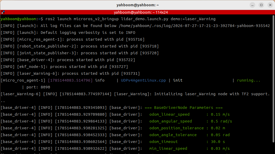Click the "odom_timeout" parameter name
275x154 pixels.
[163, 142]
